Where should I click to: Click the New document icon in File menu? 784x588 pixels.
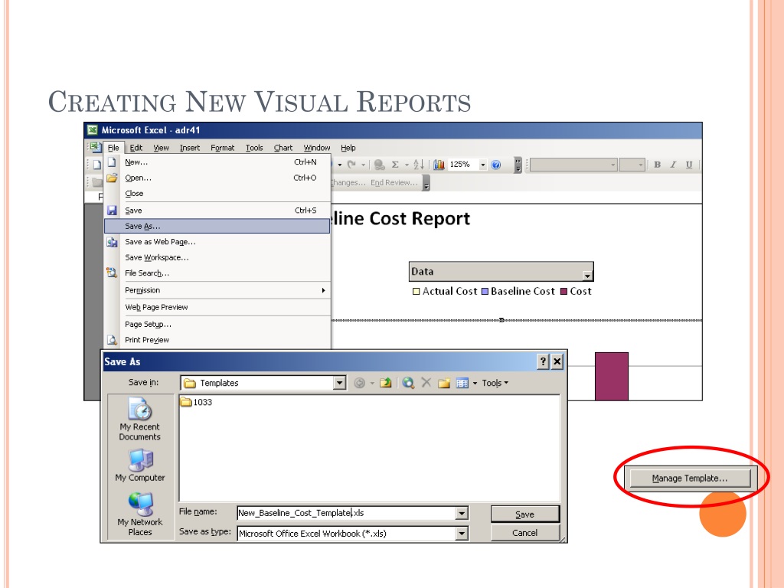tap(112, 162)
